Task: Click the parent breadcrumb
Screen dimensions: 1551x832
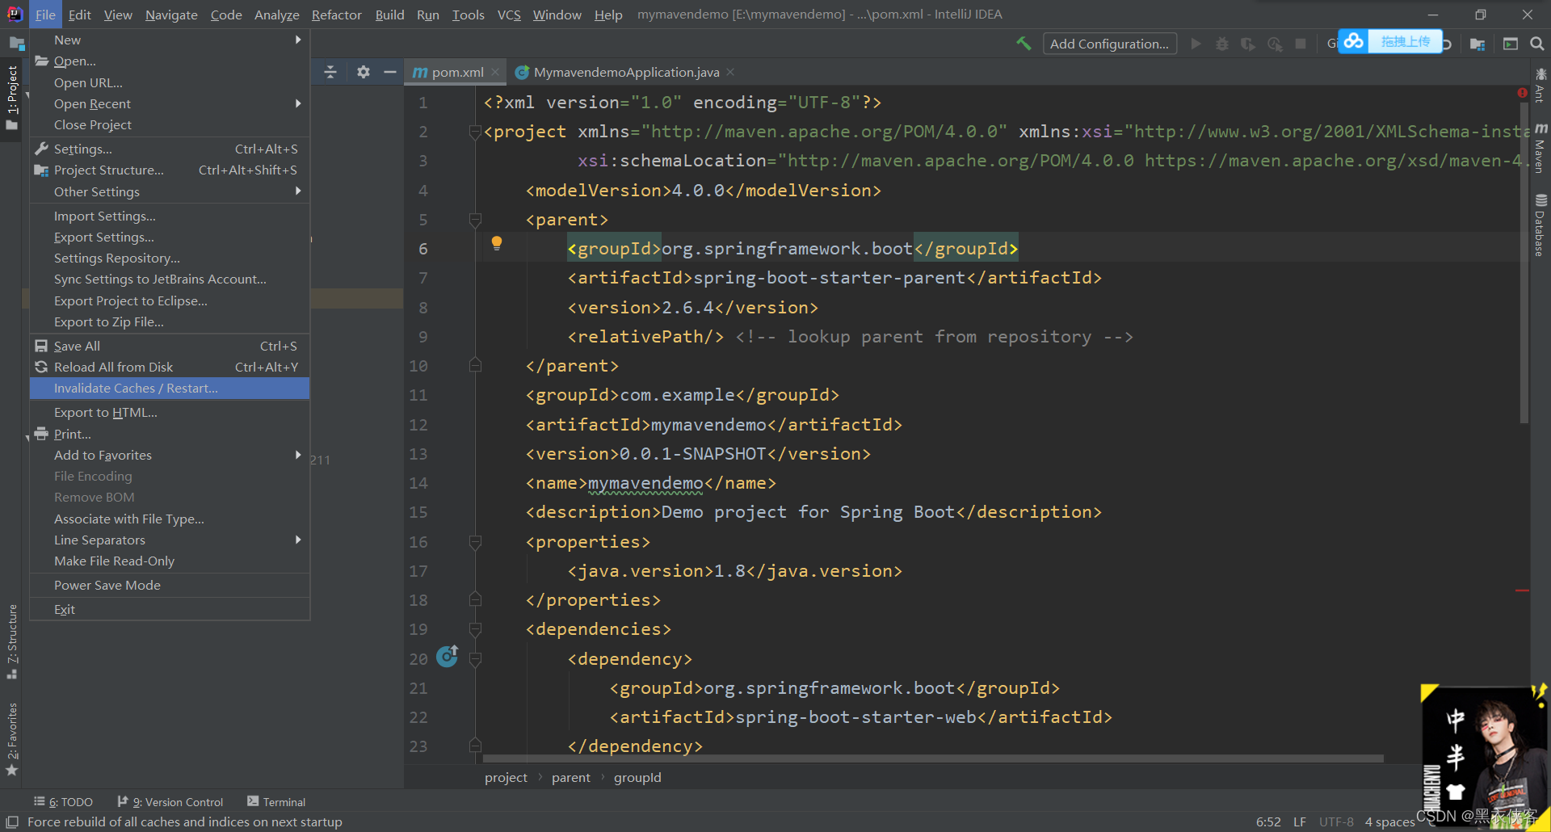Action: coord(571,777)
